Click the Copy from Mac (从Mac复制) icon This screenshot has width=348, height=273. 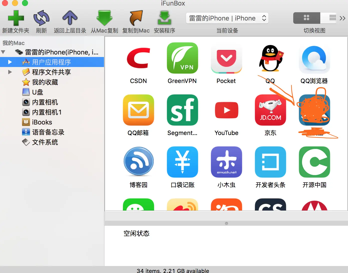104,18
